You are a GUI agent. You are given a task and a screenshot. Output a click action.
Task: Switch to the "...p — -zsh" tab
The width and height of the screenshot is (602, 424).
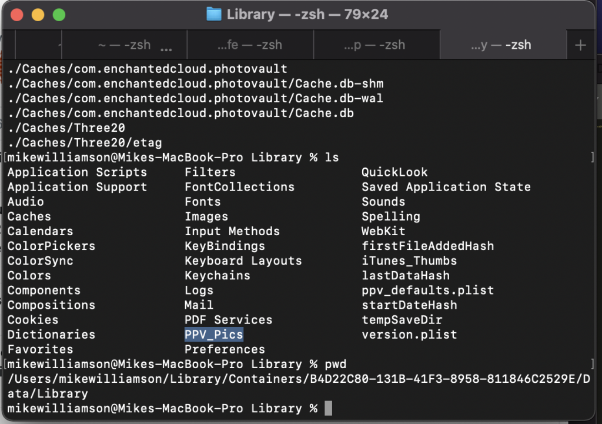[x=377, y=45]
